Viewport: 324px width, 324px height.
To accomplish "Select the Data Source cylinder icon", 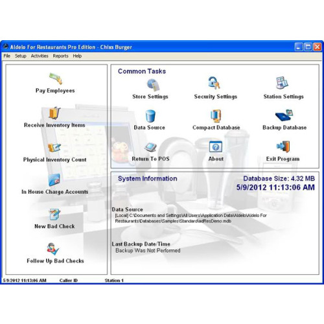I will [x=150, y=116].
